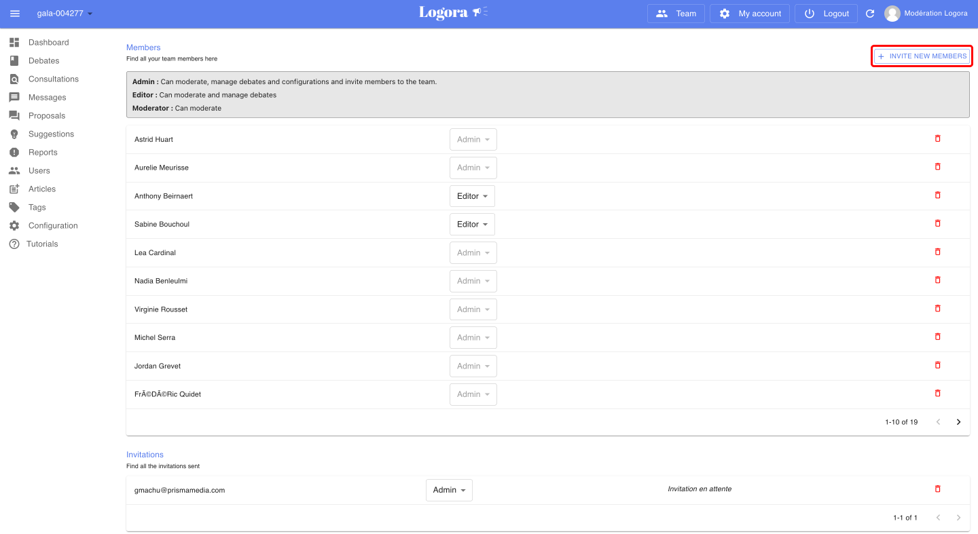Change Sabine Bouchoul's Editor role dropdown
The height and width of the screenshot is (534, 978).
pyautogui.click(x=472, y=225)
